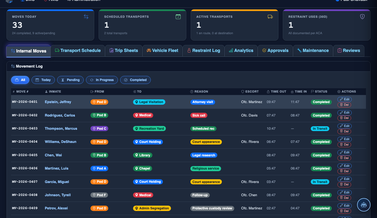The image size is (377, 218).
Task: Edit move MV-2026-0403 for Thompson
Action: coord(344,126)
